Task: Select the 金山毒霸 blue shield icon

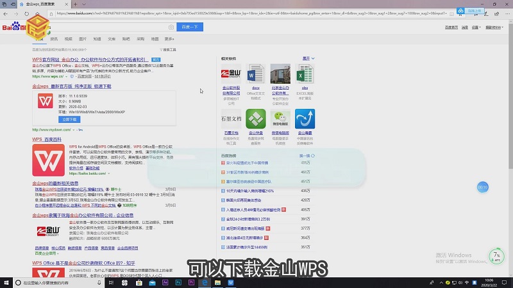Action: 305,119
